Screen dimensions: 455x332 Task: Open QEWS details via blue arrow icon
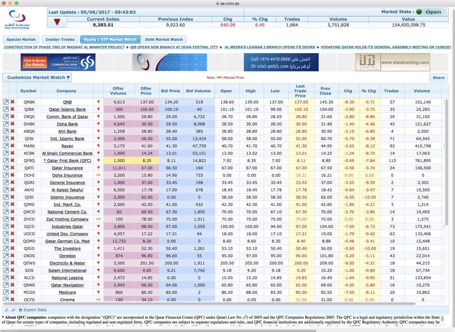(6, 263)
